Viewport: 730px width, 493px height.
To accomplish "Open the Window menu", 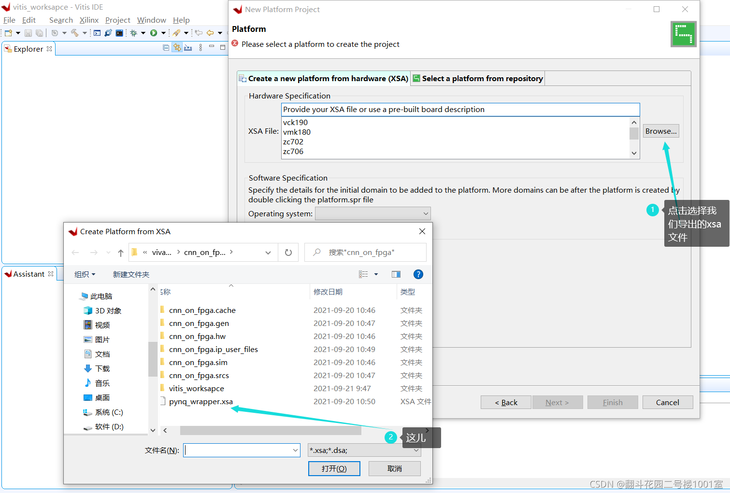I will [152, 20].
